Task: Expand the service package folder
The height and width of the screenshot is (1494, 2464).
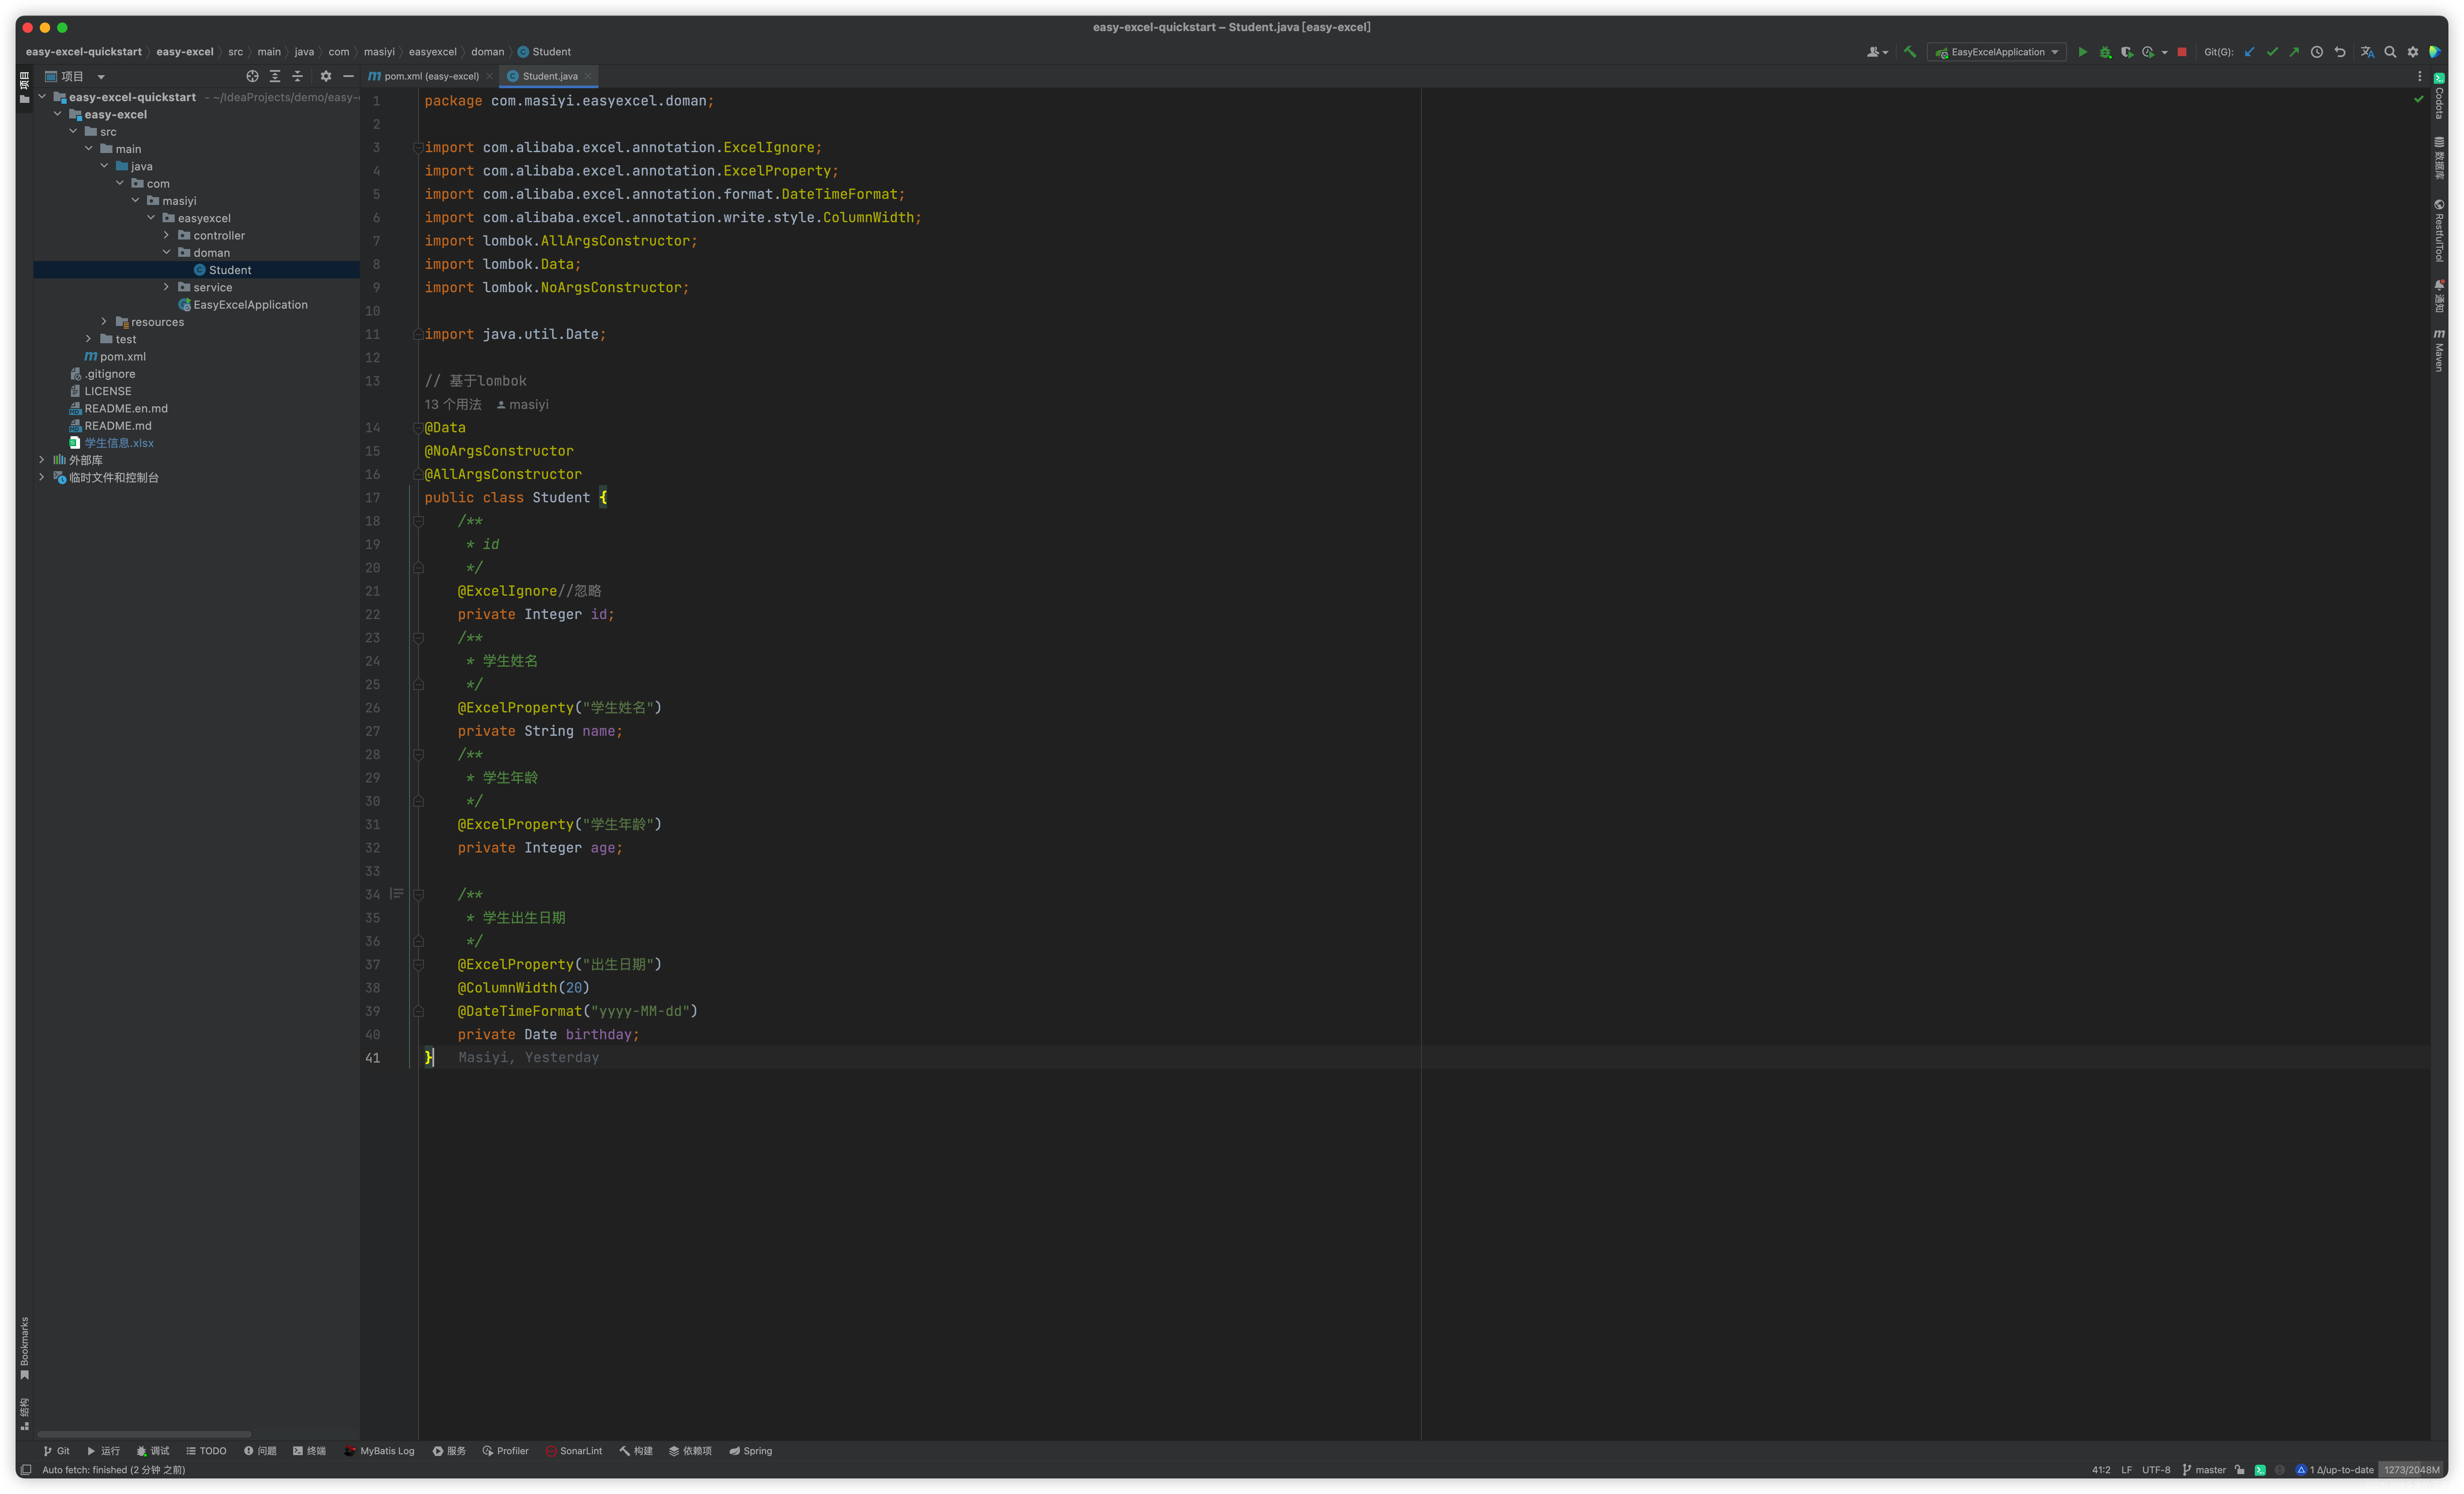Action: coord(166,287)
